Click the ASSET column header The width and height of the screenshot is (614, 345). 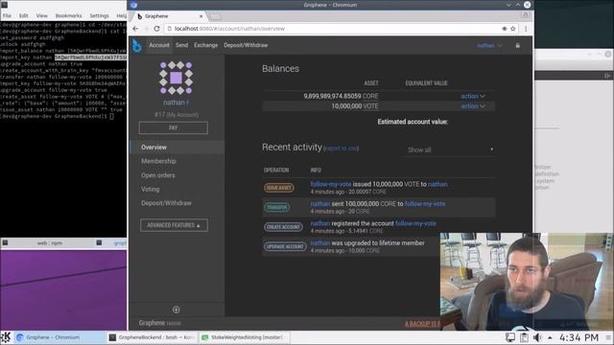(x=371, y=83)
